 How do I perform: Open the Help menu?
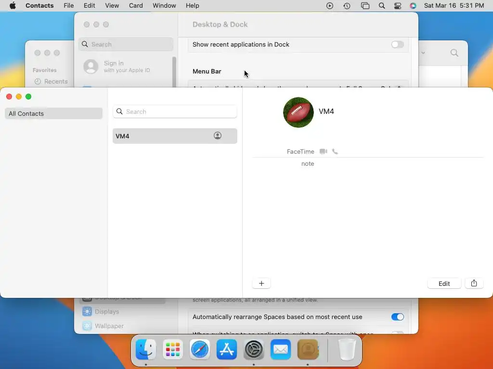[193, 6]
